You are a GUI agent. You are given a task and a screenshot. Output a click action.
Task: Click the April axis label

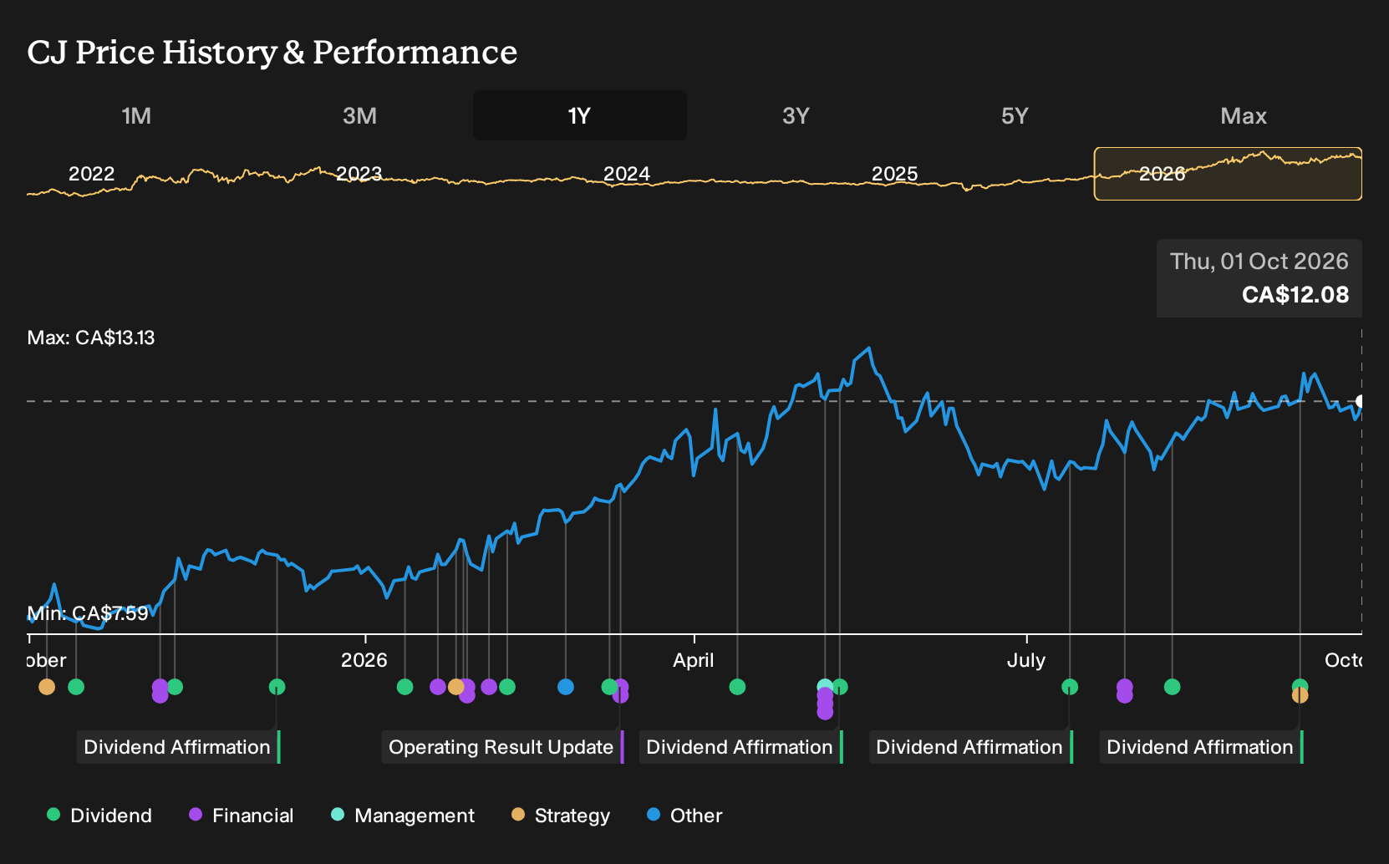[x=694, y=660]
